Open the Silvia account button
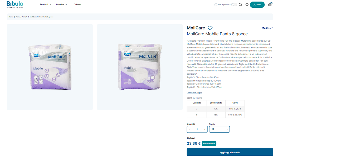Image resolution: width=351 pixels, height=156 pixels. [x=257, y=4]
